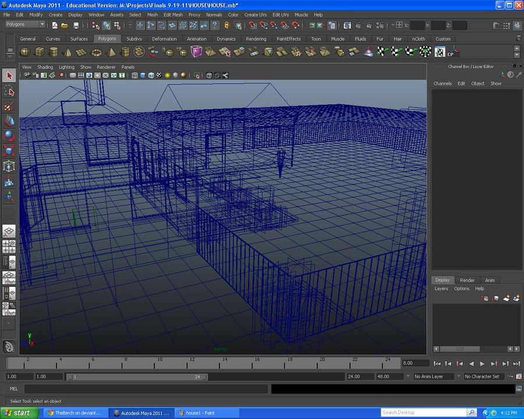
Task: Click the Search Desktop field
Action: (423, 413)
